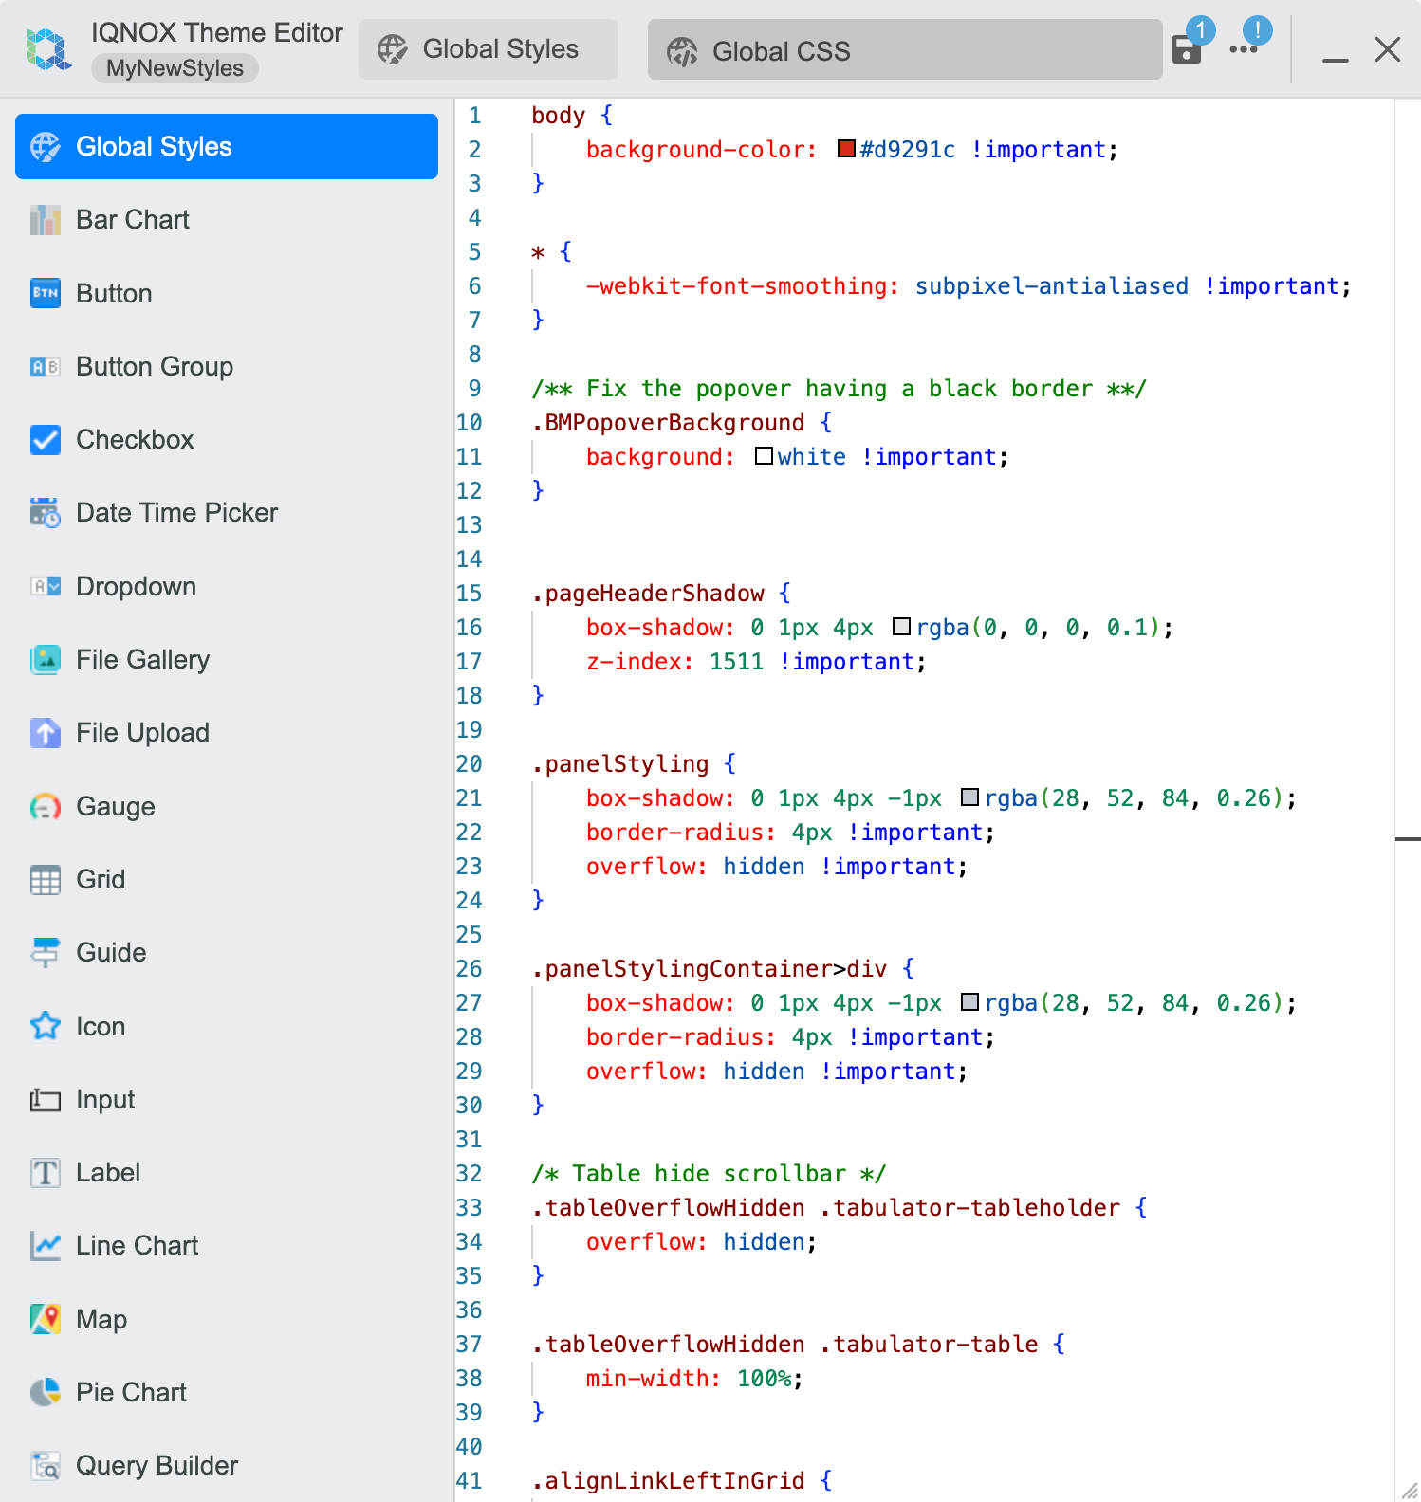
Task: Place cursor on the .panelStyling selector line
Action: click(626, 764)
